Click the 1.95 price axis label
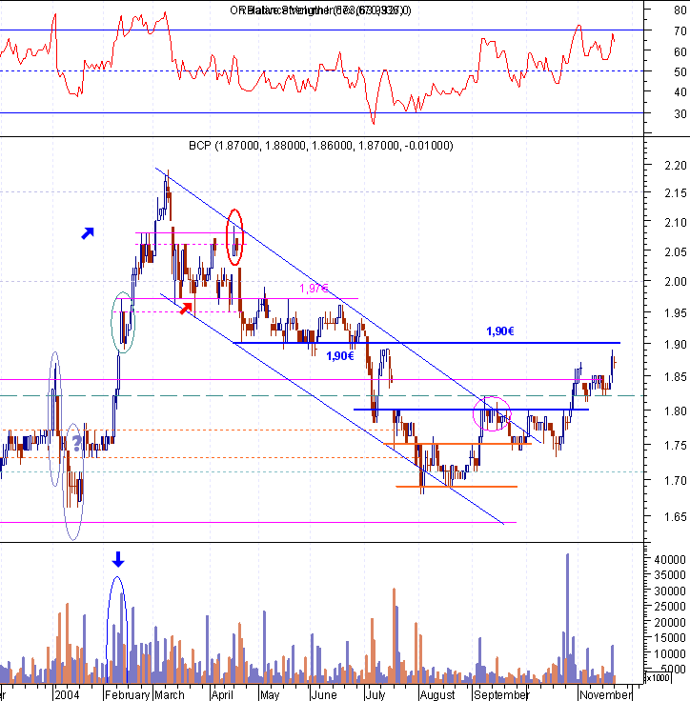Screen dimensions: 690x701 pos(676,313)
